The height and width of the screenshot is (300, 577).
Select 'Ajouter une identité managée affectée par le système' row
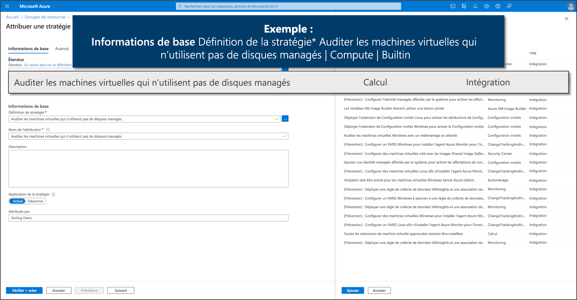[456, 162]
